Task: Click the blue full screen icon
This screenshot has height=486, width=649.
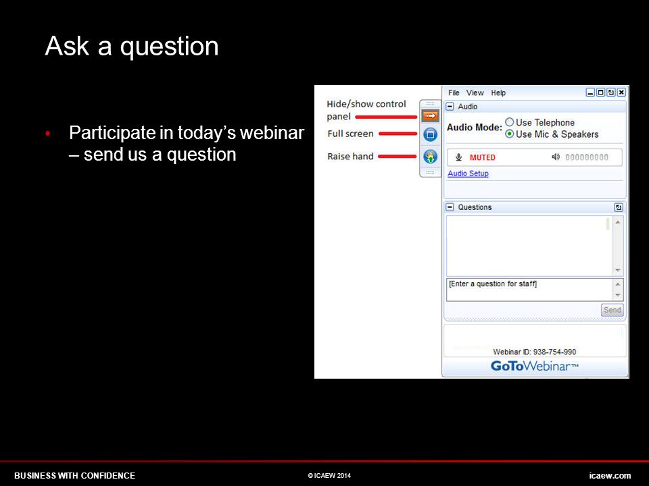Action: 430,134
